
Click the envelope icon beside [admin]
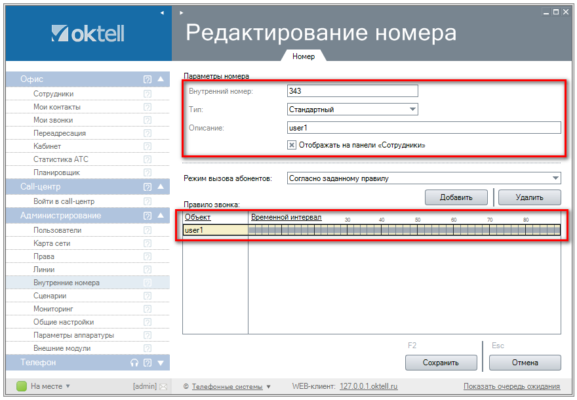coord(163,386)
